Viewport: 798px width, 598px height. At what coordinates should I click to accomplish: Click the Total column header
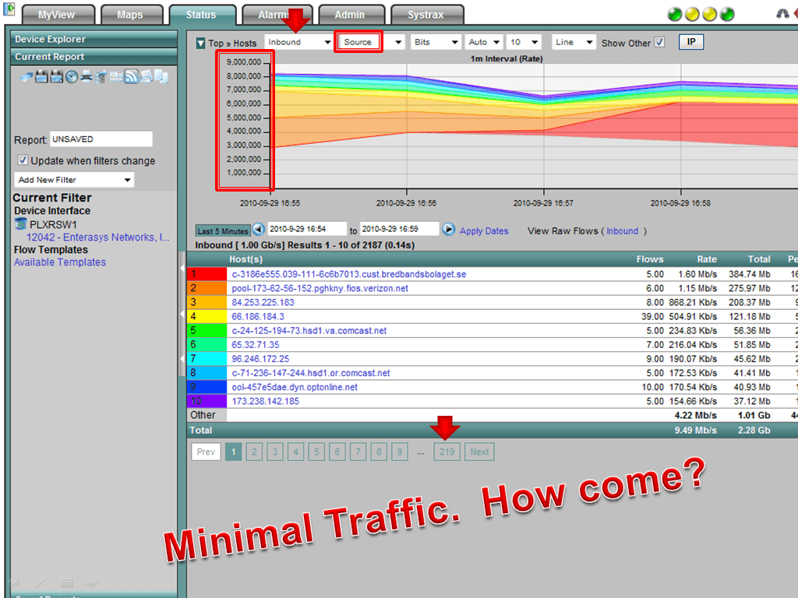tap(759, 259)
